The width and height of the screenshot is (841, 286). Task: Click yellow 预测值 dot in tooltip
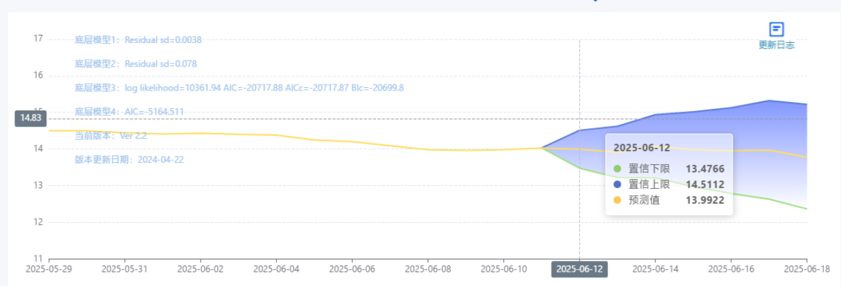coord(618,200)
